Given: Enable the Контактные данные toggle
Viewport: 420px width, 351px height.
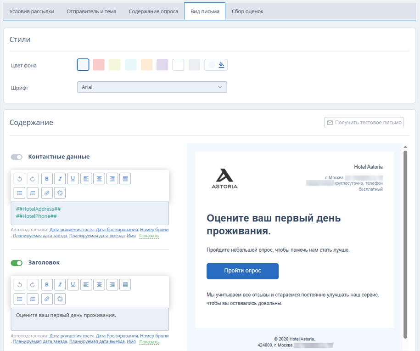Looking at the screenshot, I should tap(17, 157).
